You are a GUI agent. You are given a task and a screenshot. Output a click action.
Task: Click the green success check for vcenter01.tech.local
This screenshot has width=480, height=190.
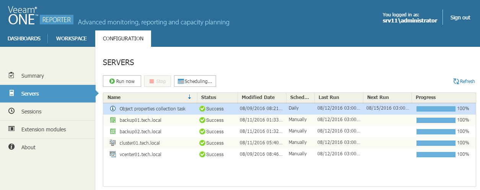pyautogui.click(x=202, y=154)
